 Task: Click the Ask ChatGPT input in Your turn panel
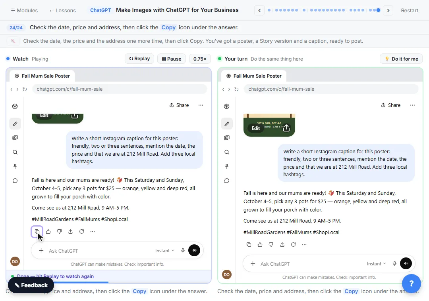point(312,264)
